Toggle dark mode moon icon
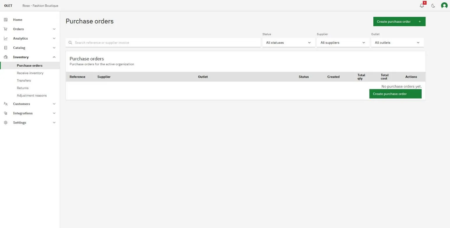 [433, 6]
